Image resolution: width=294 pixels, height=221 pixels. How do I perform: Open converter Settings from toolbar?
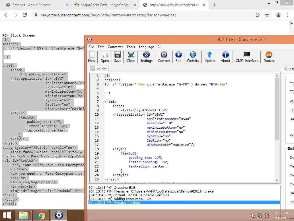146,57
